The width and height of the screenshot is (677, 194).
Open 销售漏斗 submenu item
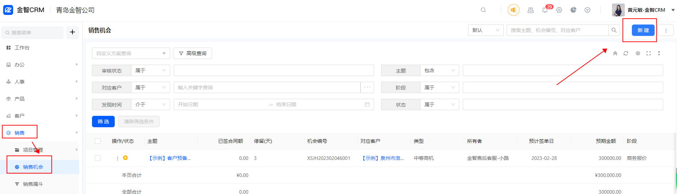tap(40, 184)
